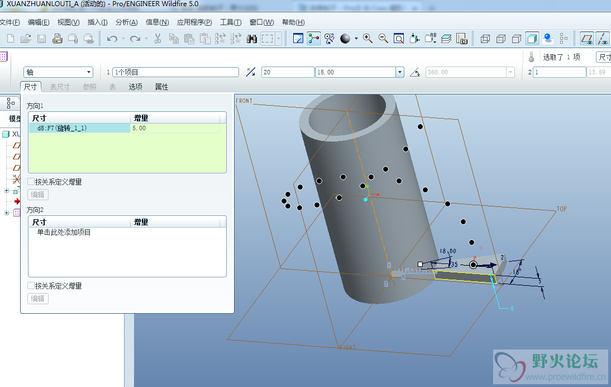Click the Zoom Out magnifier
This screenshot has width=611, height=387.
(x=384, y=39)
